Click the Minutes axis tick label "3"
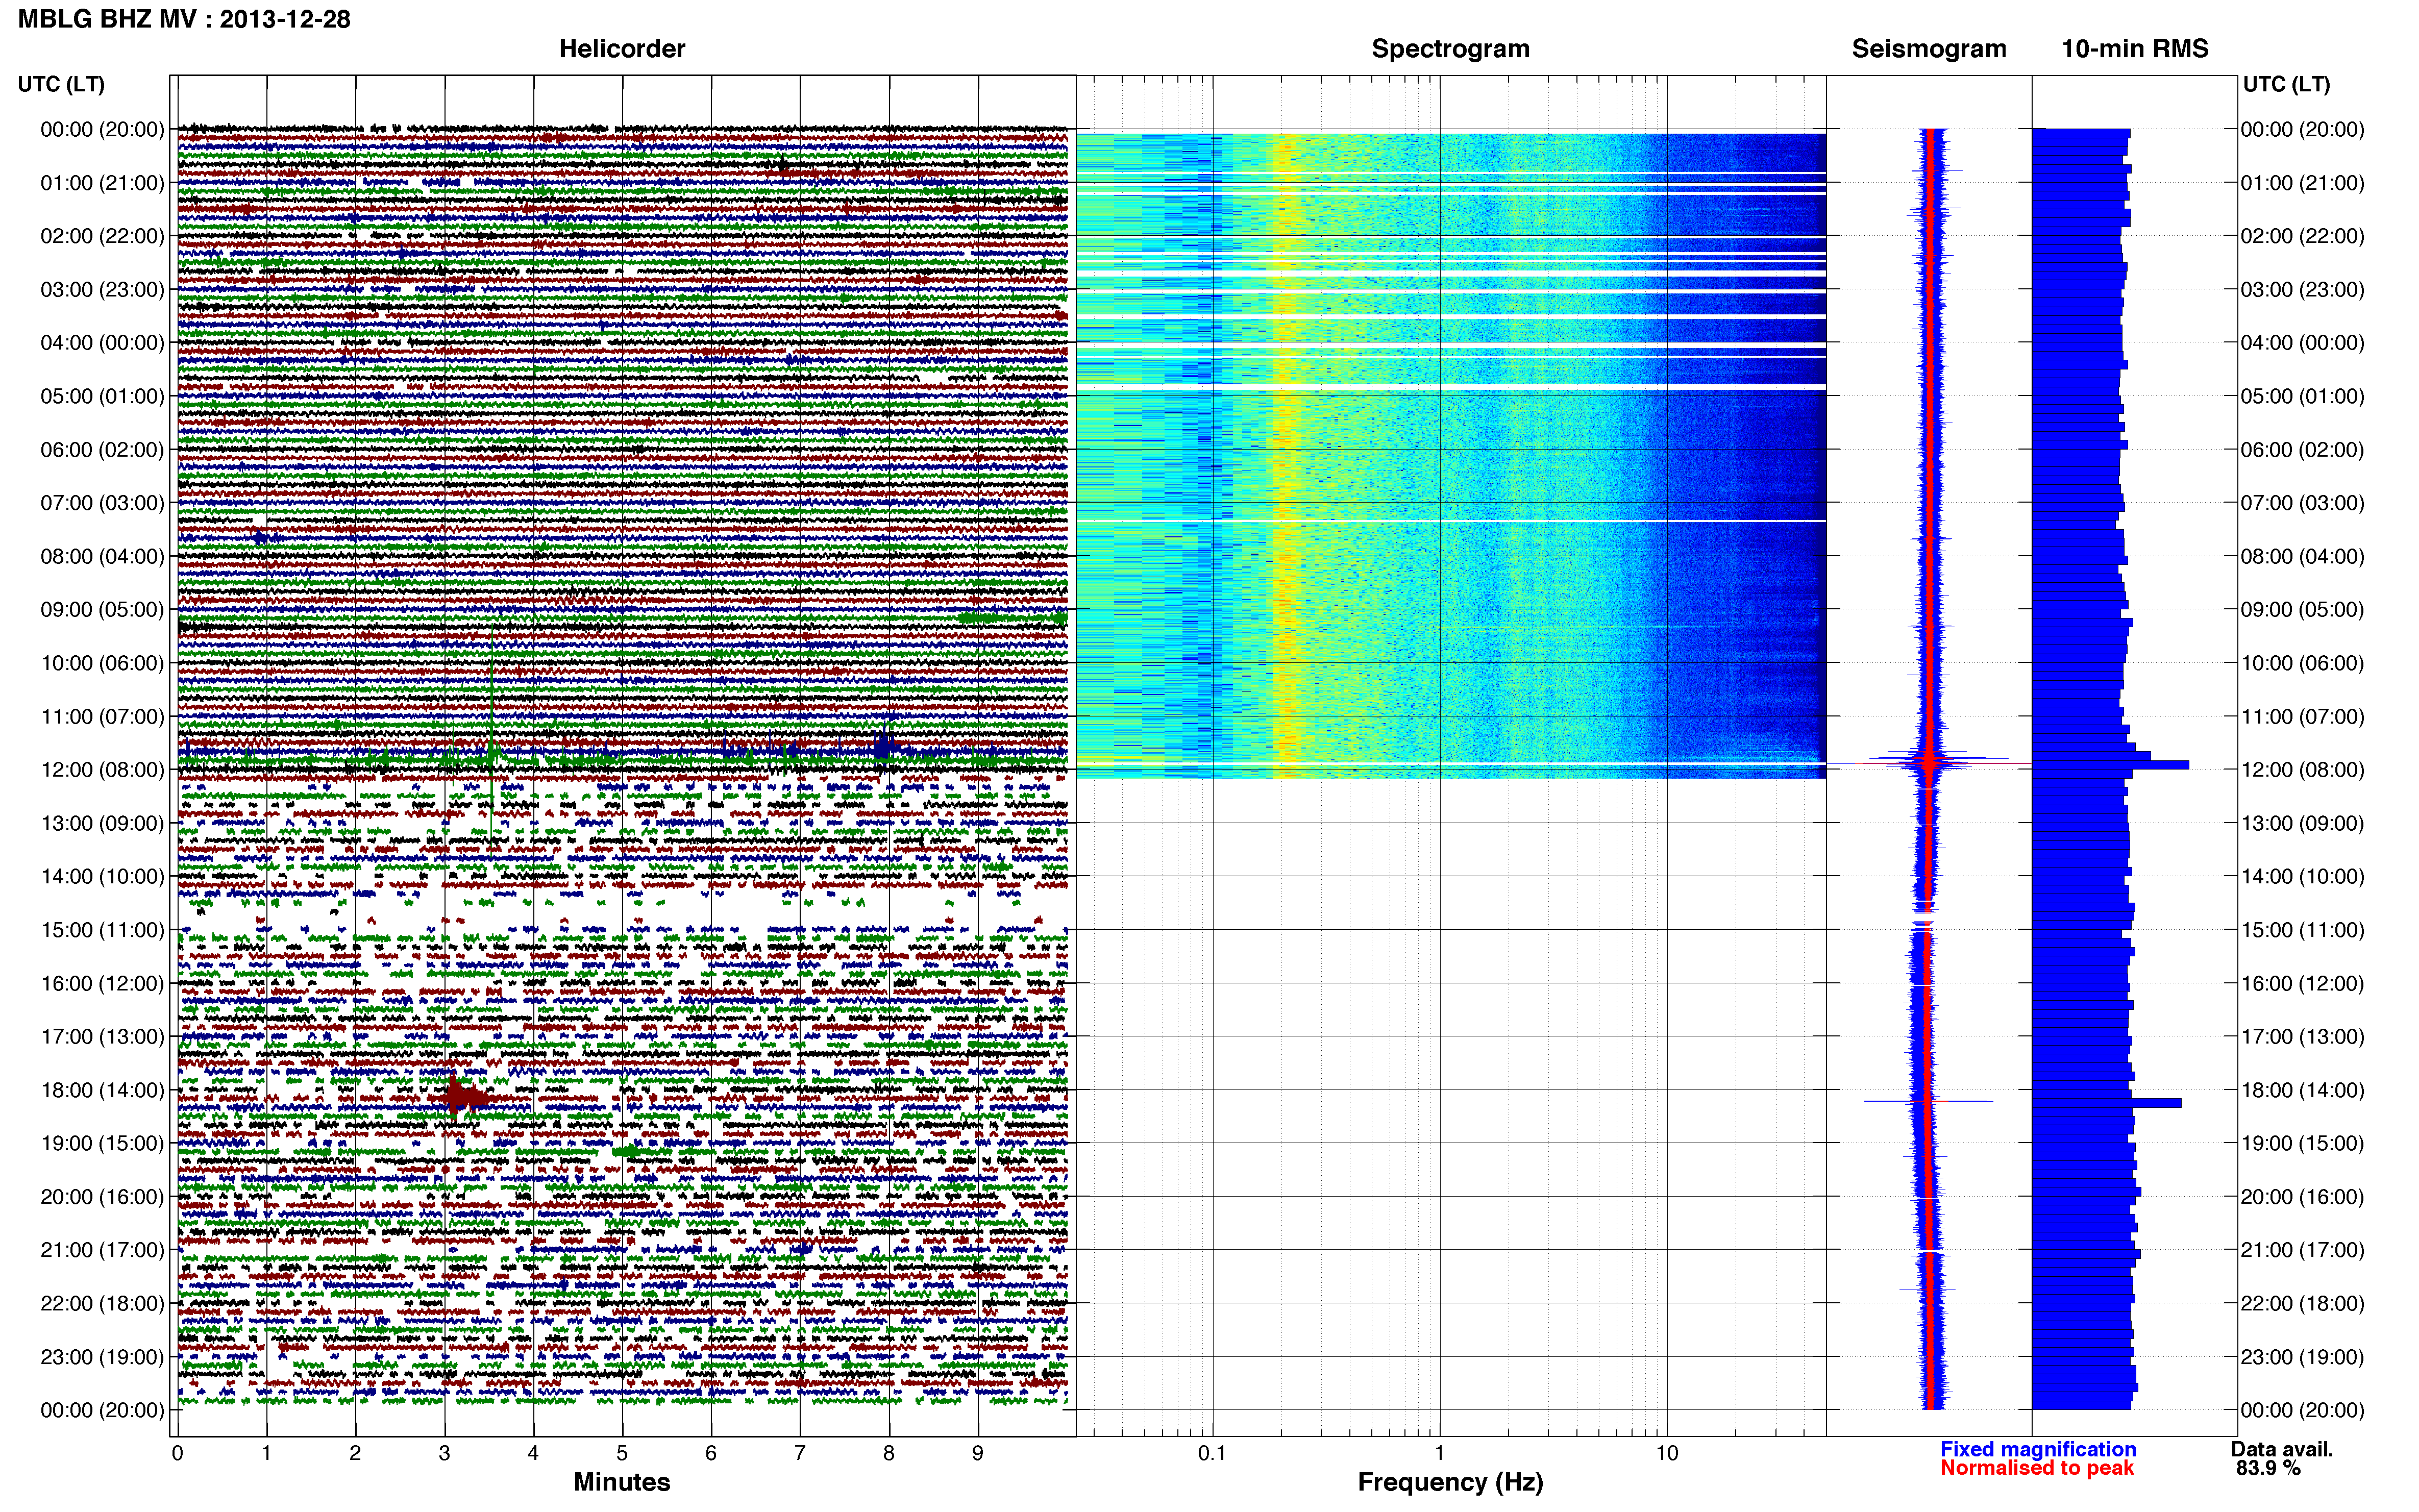Image resolution: width=2419 pixels, height=1512 pixels. (444, 1454)
